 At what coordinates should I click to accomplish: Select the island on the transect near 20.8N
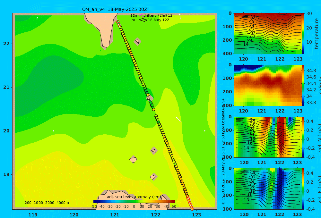[149, 97]
